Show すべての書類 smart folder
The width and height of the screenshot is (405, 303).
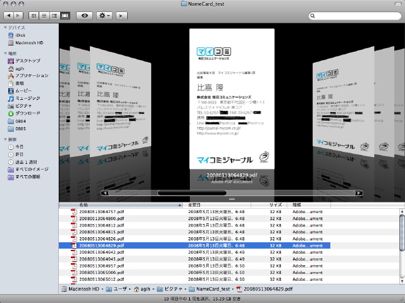coord(24,176)
